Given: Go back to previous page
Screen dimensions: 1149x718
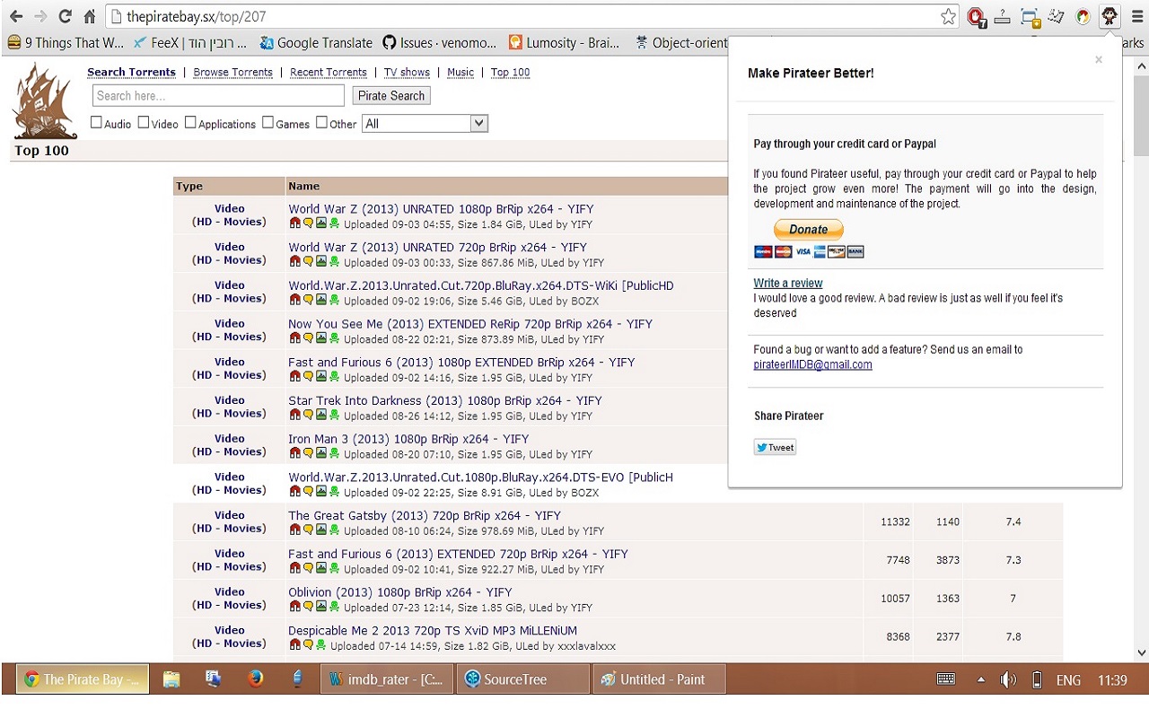Looking at the screenshot, I should coord(16,16).
